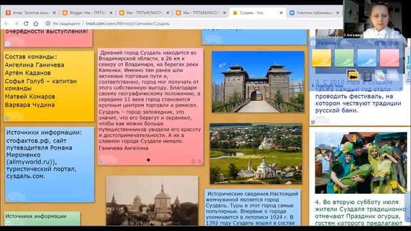The height and width of the screenshot is (231, 411).
Task: Reload the current page
Action: click(26, 24)
